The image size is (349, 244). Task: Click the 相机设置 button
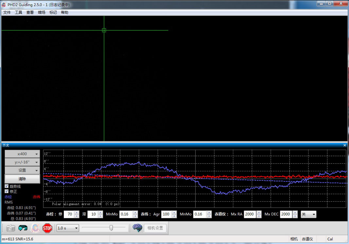155,228
